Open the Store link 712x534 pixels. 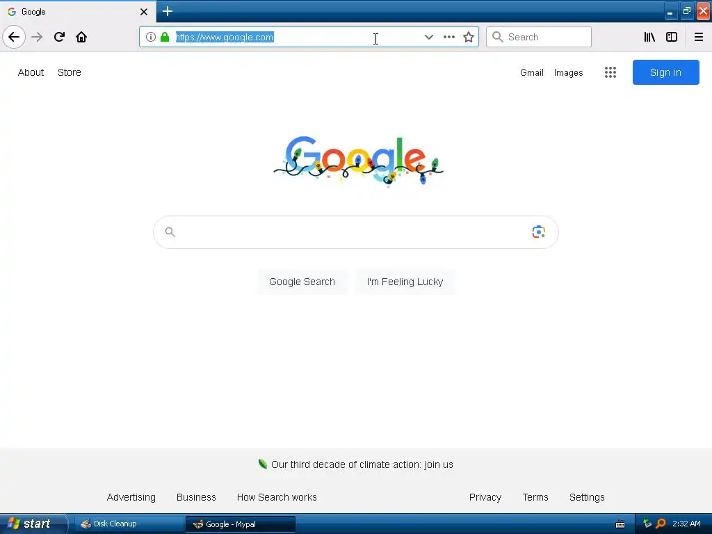point(69,72)
